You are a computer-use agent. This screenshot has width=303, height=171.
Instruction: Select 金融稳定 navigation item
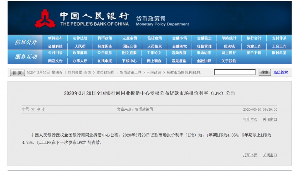coord(204,38)
